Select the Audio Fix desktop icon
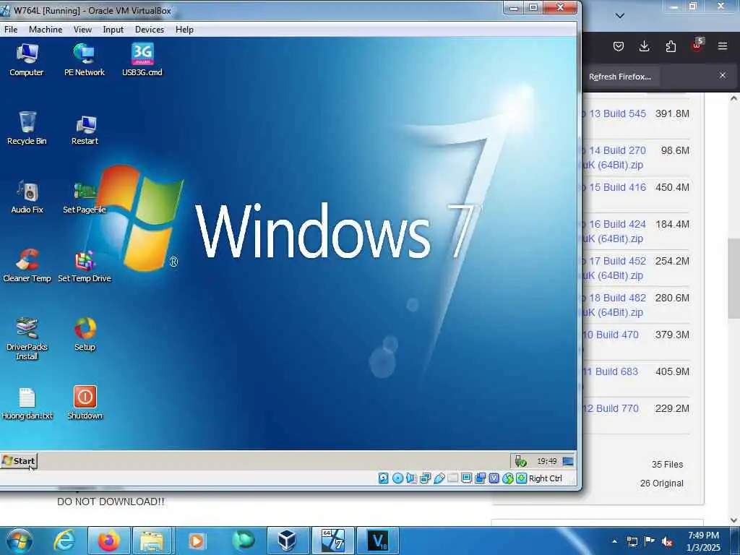Viewport: 740px width, 555px height. pyautogui.click(x=27, y=197)
